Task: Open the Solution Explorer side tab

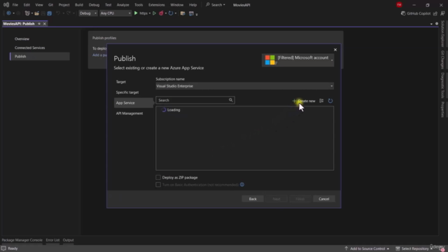Action: pos(442,34)
